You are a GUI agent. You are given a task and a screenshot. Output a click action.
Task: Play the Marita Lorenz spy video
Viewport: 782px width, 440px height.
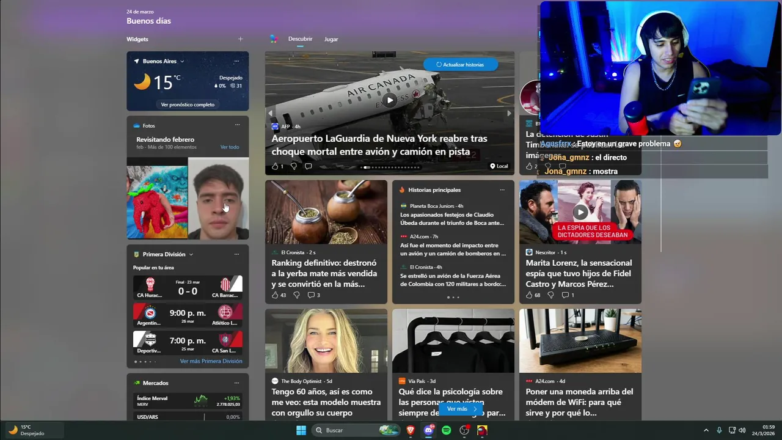580,212
